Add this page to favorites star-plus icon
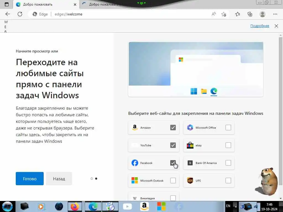Image resolution: width=283 pixels, height=212 pixels. point(224,14)
